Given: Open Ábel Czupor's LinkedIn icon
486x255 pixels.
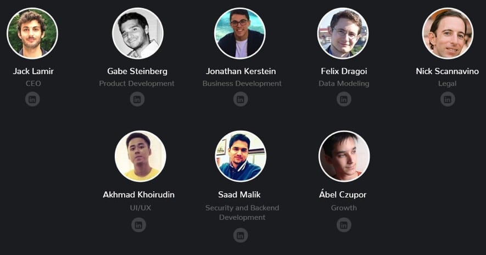Looking at the screenshot, I should pos(344,225).
